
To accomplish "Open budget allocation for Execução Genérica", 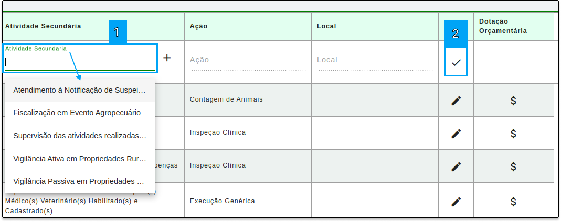I will click(513, 202).
